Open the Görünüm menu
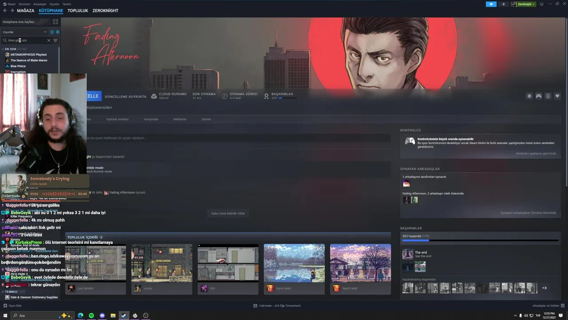This screenshot has height=320, width=568. coord(24,4)
